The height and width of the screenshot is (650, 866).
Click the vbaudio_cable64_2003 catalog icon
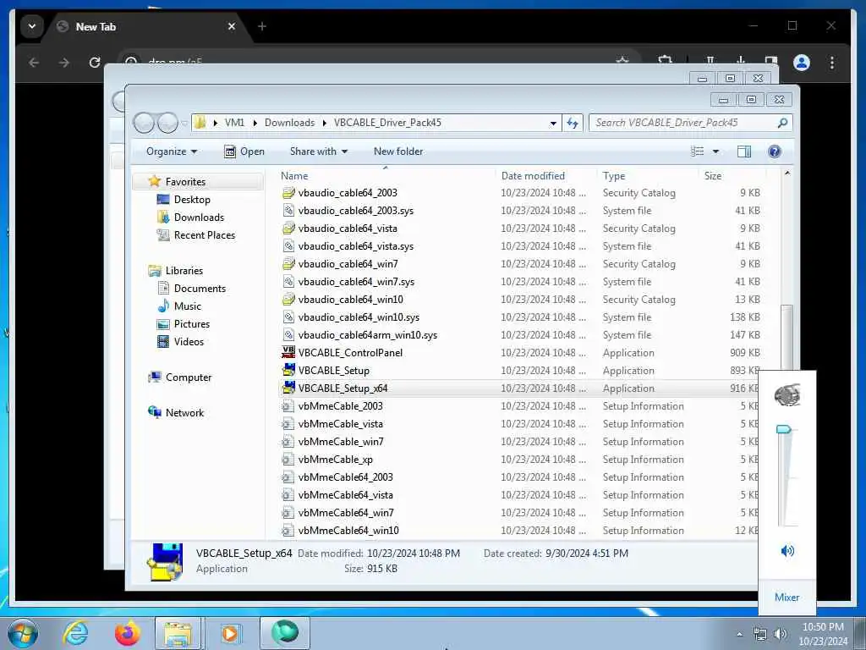[288, 193]
